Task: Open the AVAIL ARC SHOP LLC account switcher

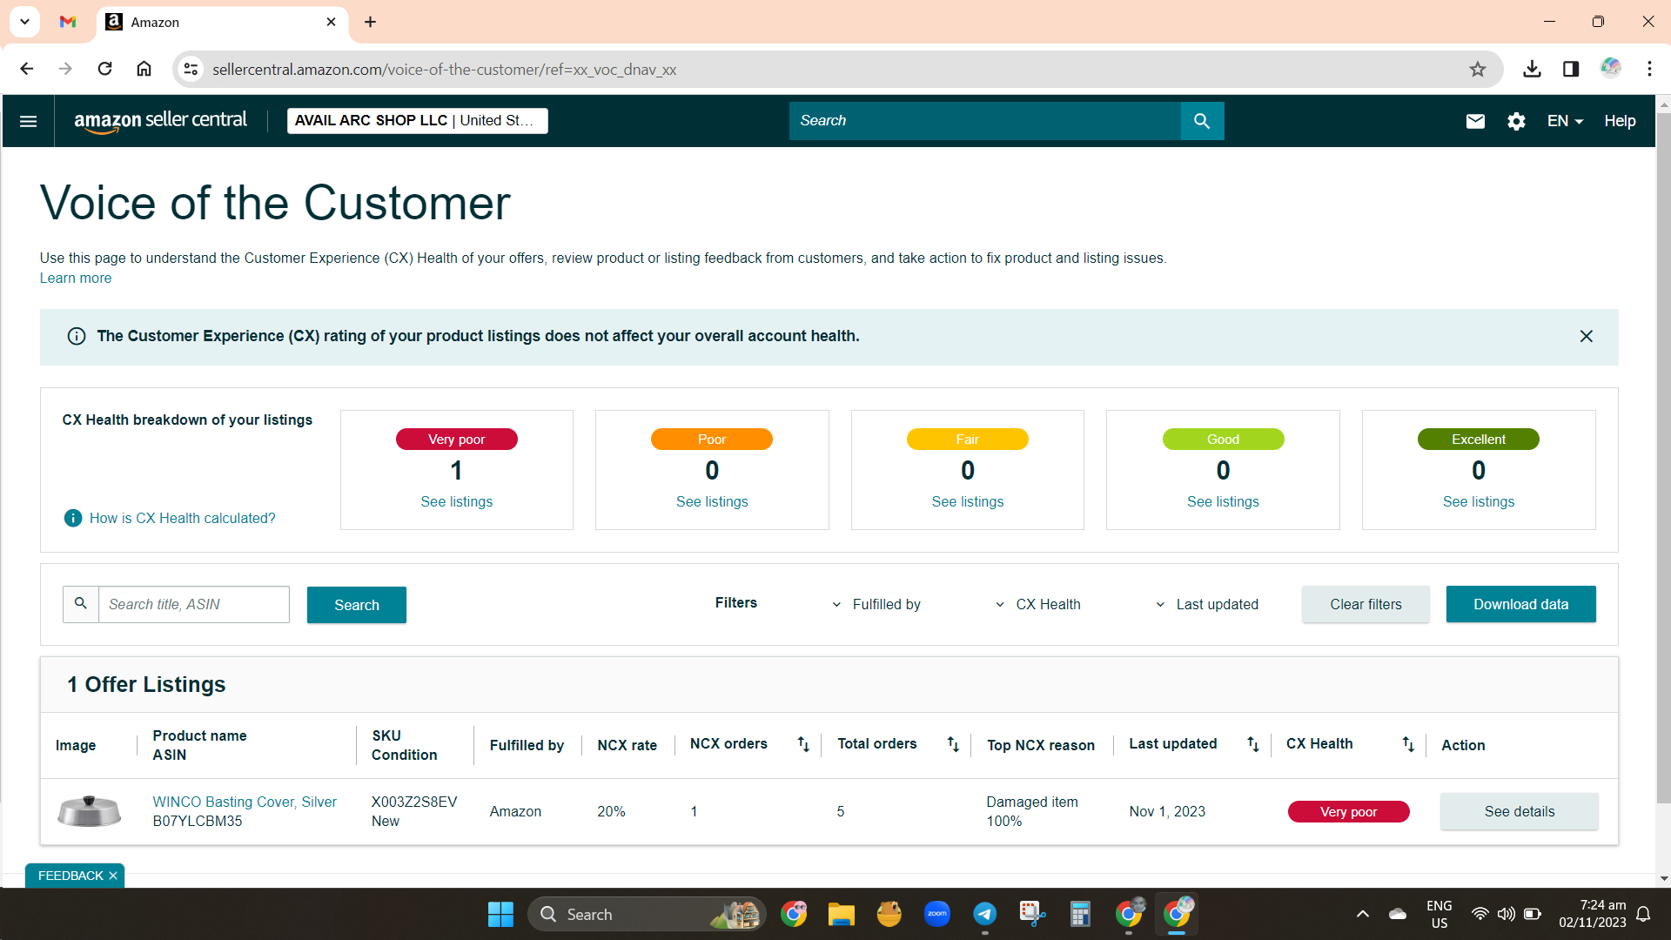Action: 418,121
